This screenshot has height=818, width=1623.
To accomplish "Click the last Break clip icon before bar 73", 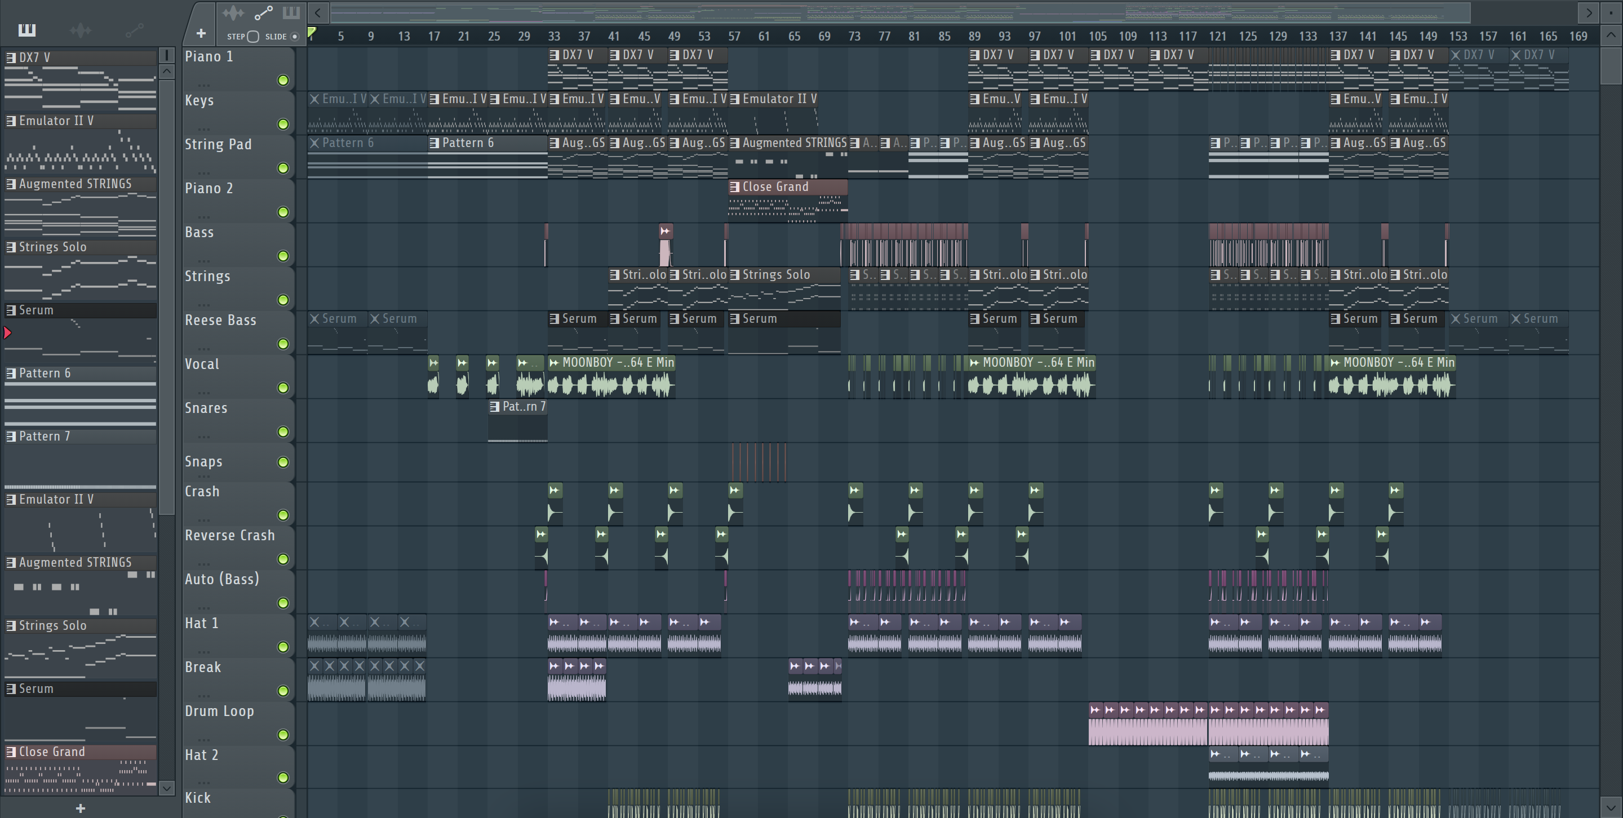I will tap(838, 665).
